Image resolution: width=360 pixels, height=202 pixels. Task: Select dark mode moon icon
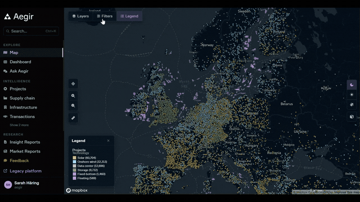[x=352, y=85]
